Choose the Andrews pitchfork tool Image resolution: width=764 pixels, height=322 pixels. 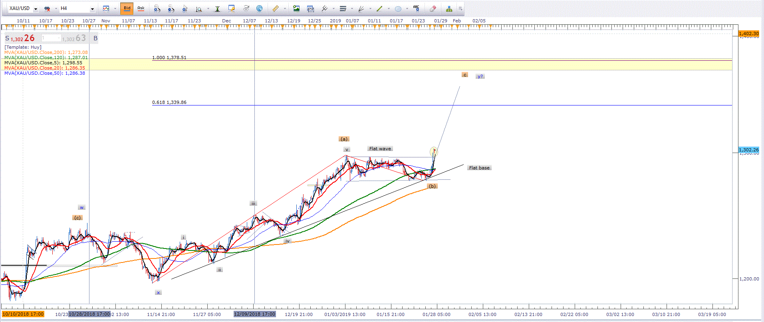point(324,8)
